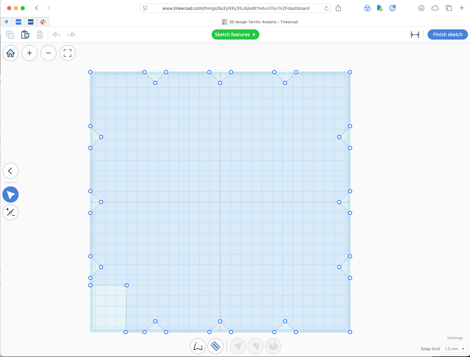Select the center sketch point on the top edge
Image resolution: width=470 pixels, height=357 pixels.
tap(220, 83)
